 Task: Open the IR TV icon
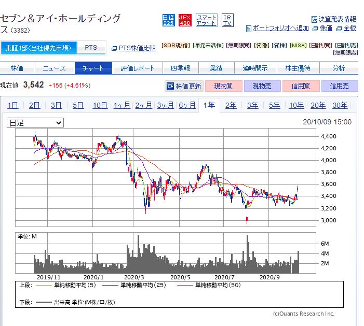pos(227,20)
